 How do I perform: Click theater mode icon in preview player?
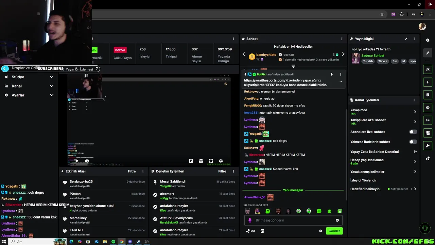[201, 161]
